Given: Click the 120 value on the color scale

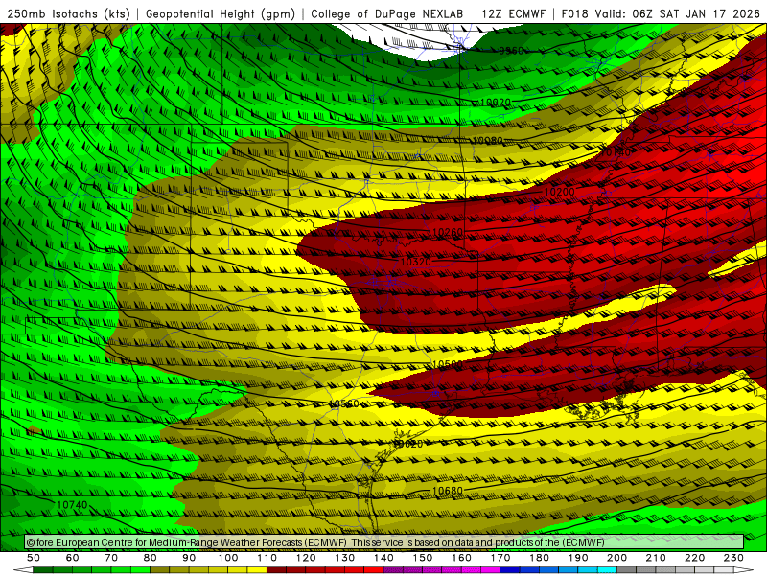Looking at the screenshot, I should pyautogui.click(x=306, y=558).
